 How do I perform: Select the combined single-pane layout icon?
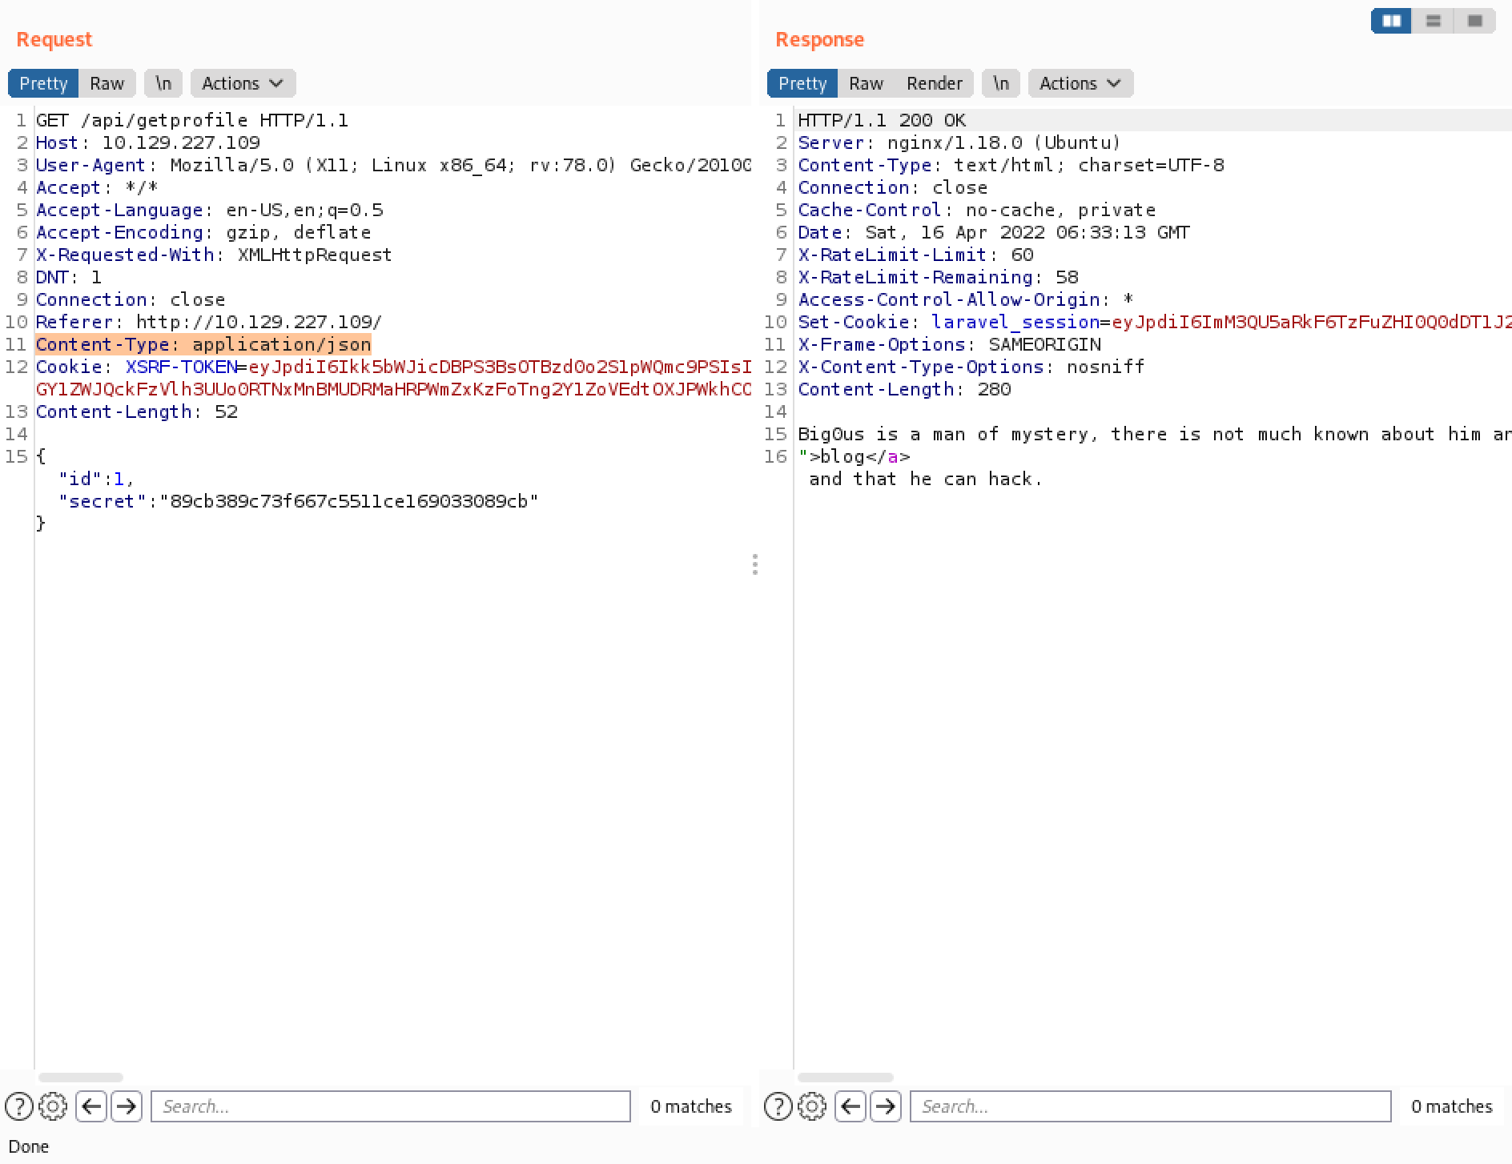1474,21
